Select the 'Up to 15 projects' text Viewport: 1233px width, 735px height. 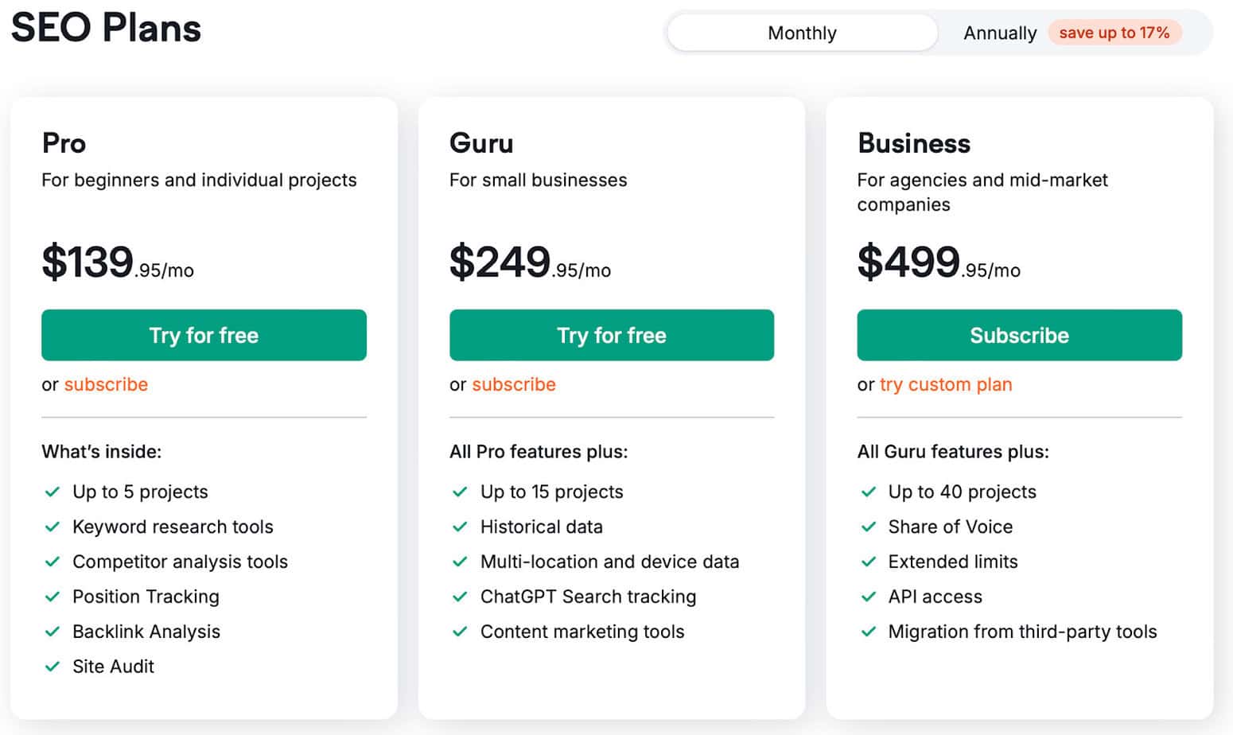tap(551, 492)
